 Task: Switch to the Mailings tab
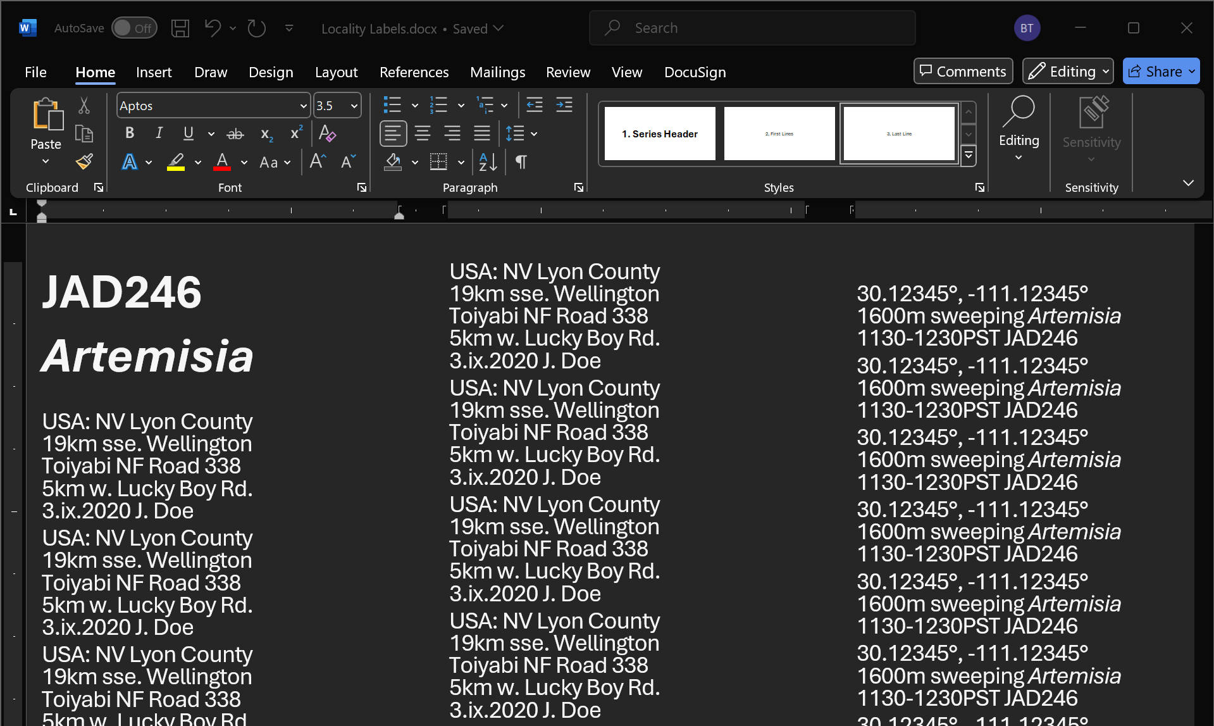coord(497,72)
